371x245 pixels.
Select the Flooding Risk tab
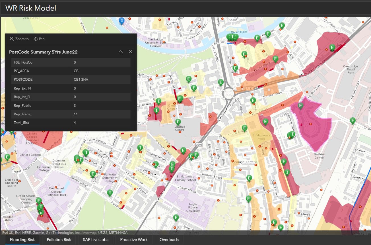tap(22, 240)
